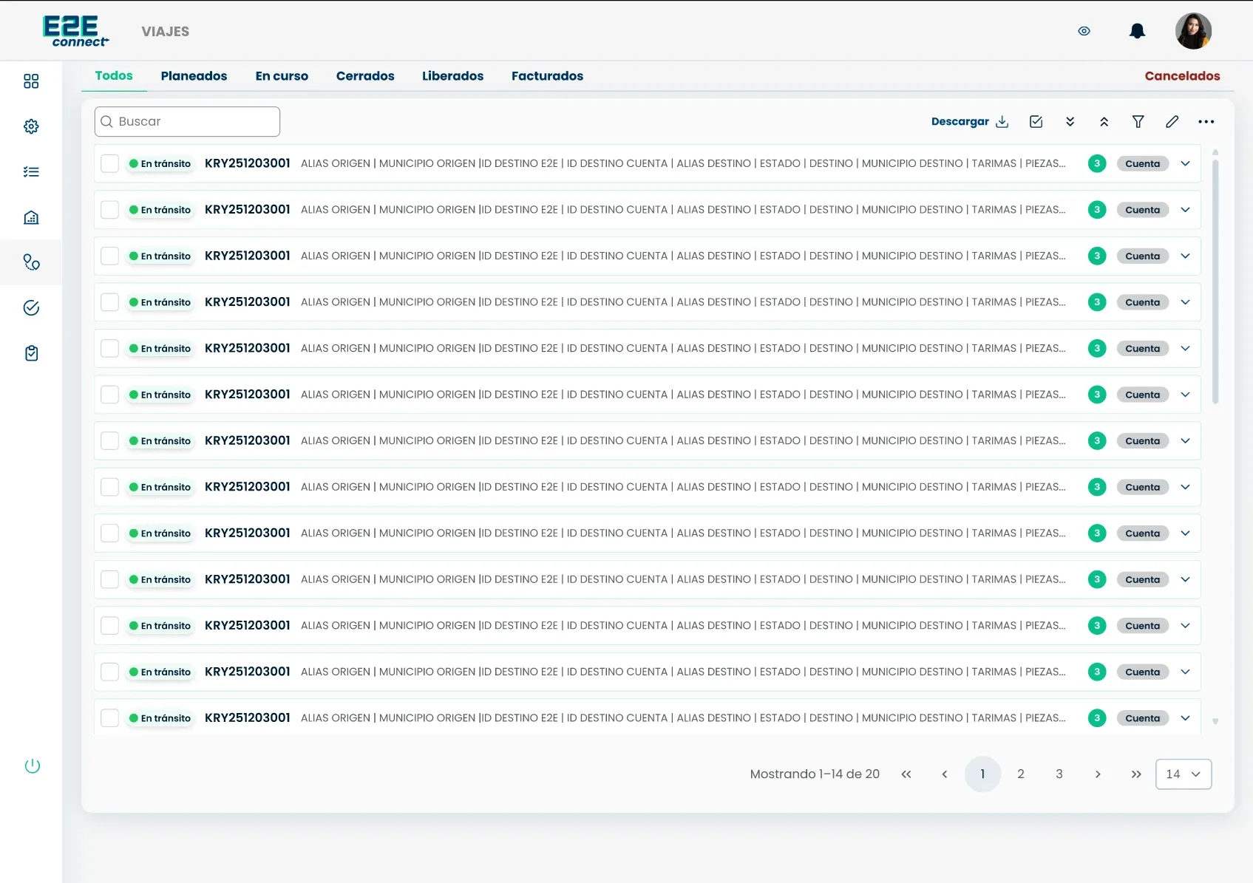This screenshot has height=883, width=1253.
Task: Check the fourth trip row's checkbox
Action: click(110, 302)
